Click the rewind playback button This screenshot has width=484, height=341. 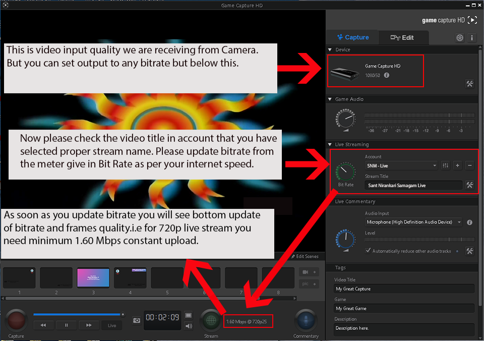[43, 325]
